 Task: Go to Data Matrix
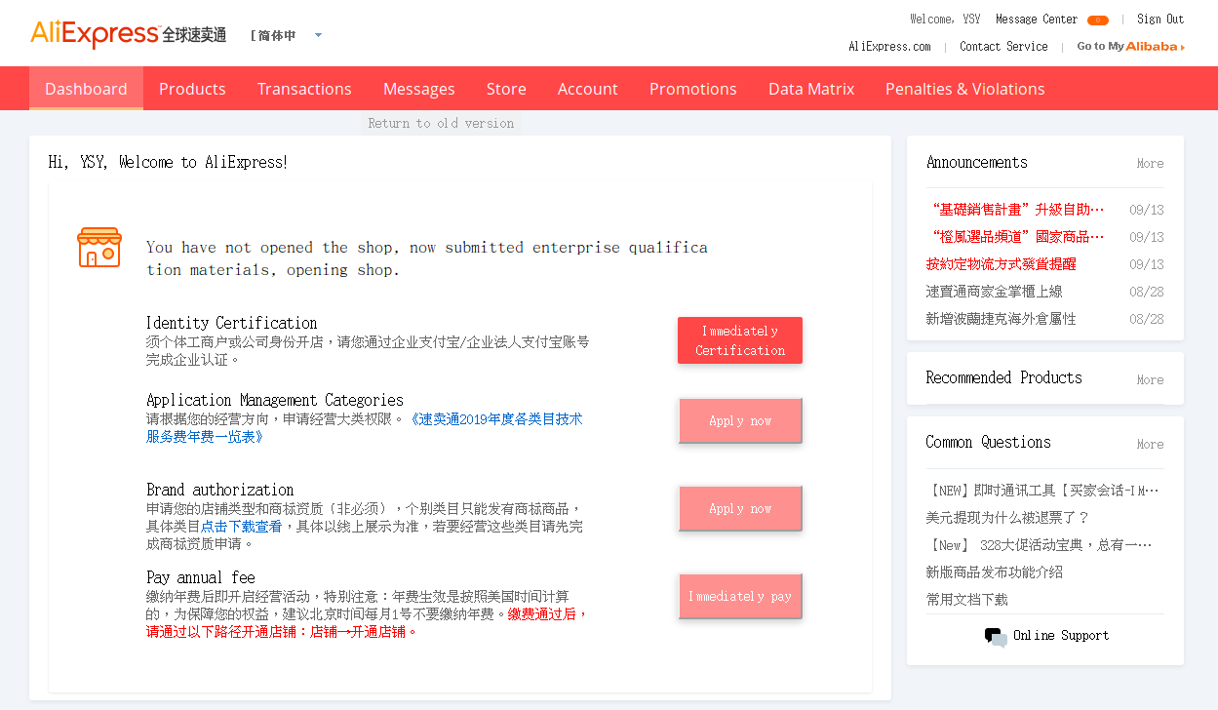point(811,89)
